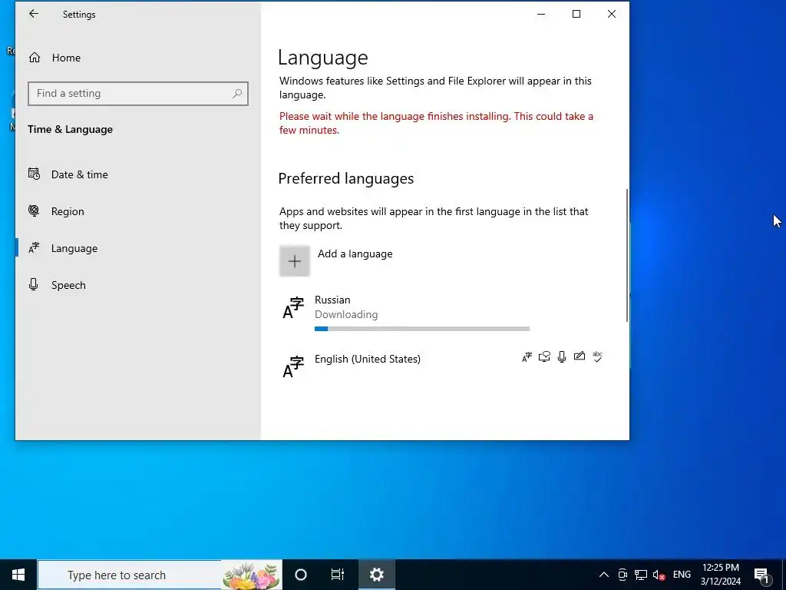Open the Action Center notifications icon
The height and width of the screenshot is (590, 786).
762,575
